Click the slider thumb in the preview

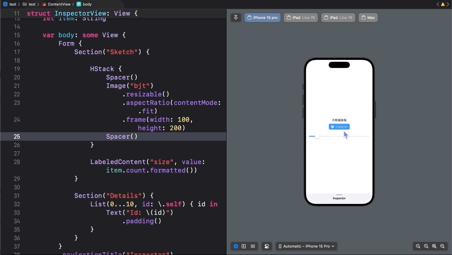[x=317, y=136]
